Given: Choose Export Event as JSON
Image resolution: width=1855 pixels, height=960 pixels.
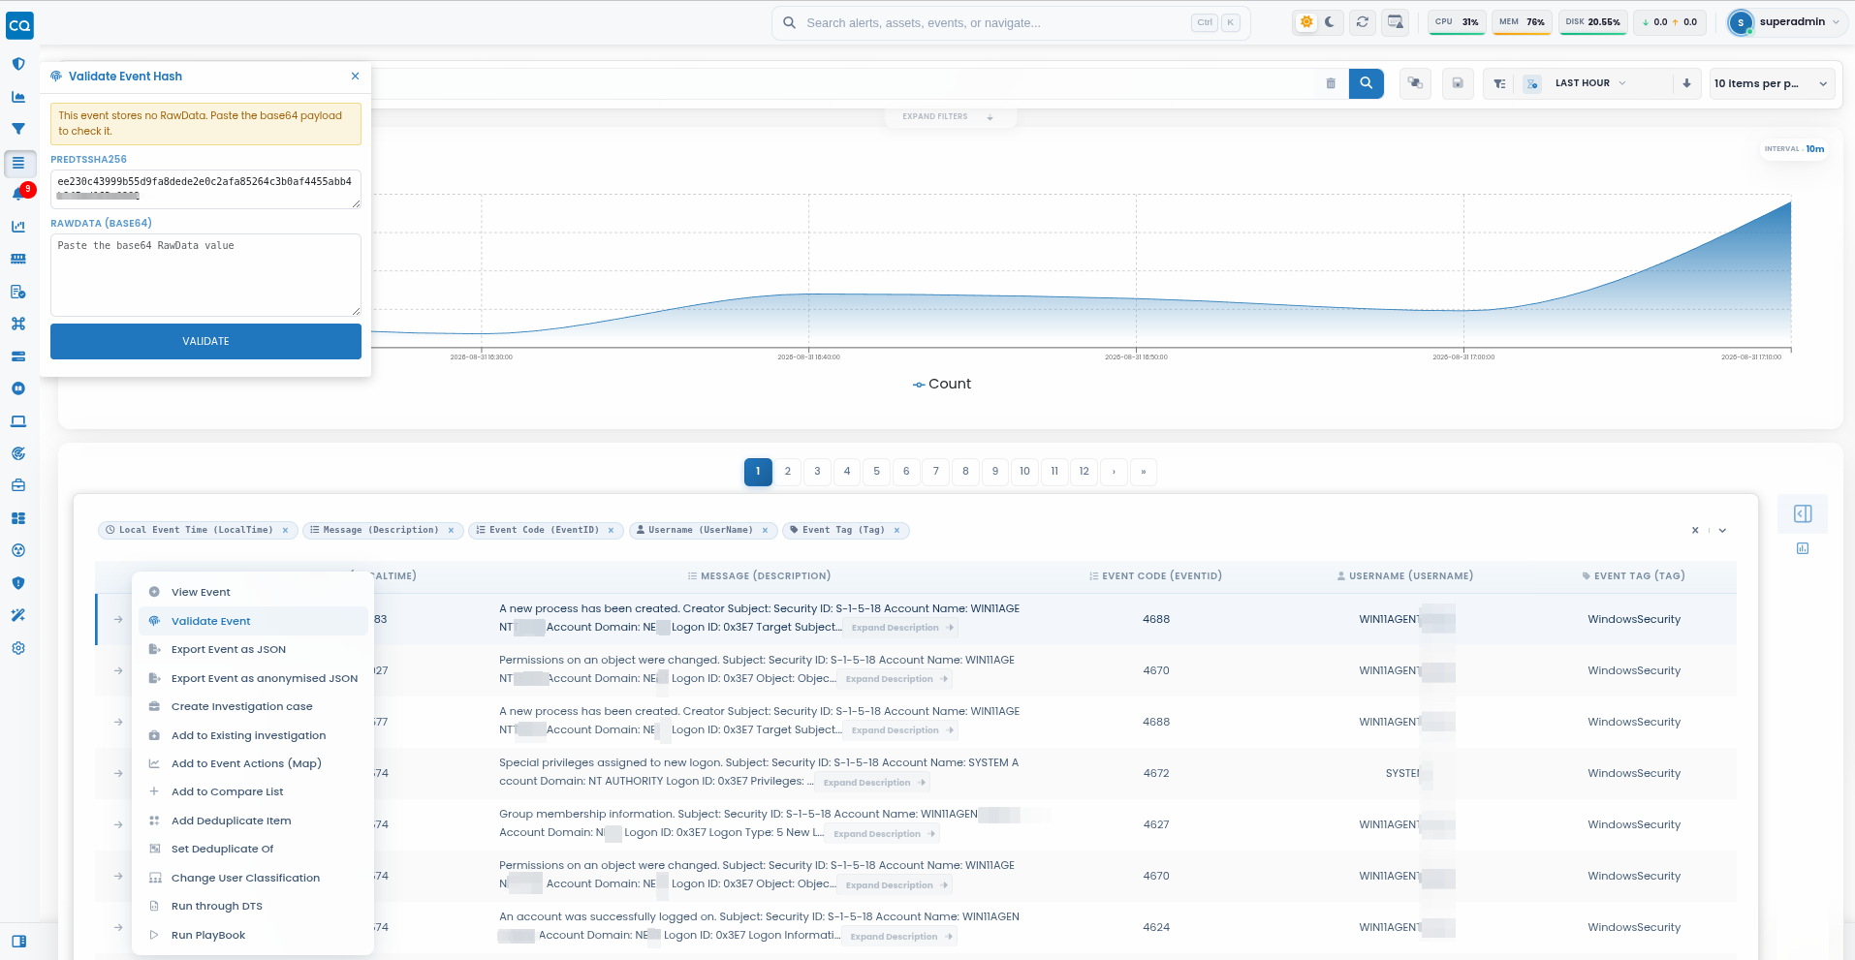Looking at the screenshot, I should pos(254,650).
